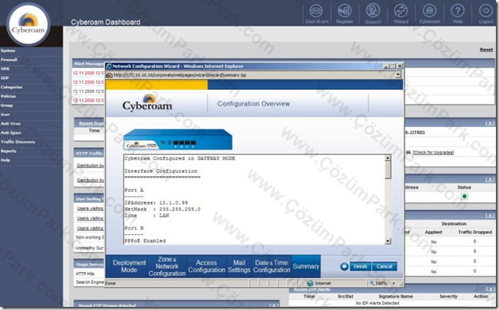This screenshot has width=499, height=310.
Task: Click the Traffic Dropped column header
Action: coord(475,232)
